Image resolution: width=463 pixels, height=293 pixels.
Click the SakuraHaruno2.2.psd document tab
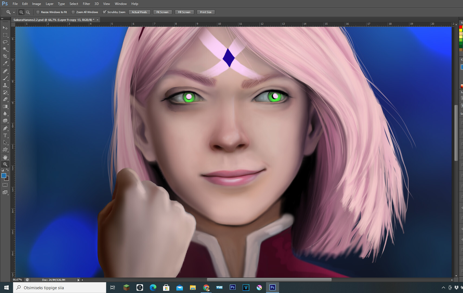point(53,20)
